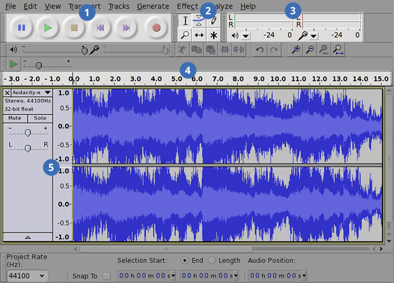This screenshot has width=394, height=283.
Task: Click the vertical scrollbar down arrow
Action: point(389,241)
